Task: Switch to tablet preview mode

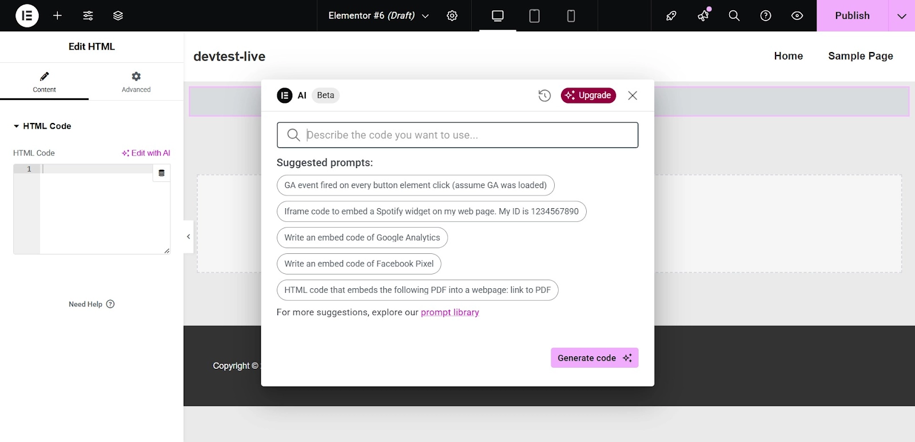Action: coord(534,15)
